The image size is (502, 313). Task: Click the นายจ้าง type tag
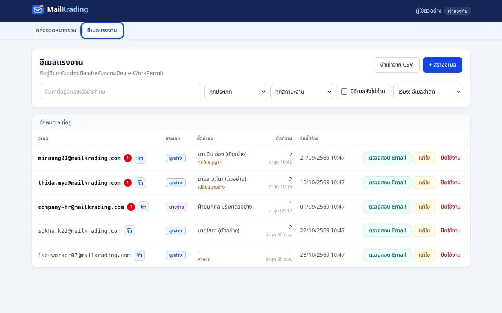click(176, 207)
